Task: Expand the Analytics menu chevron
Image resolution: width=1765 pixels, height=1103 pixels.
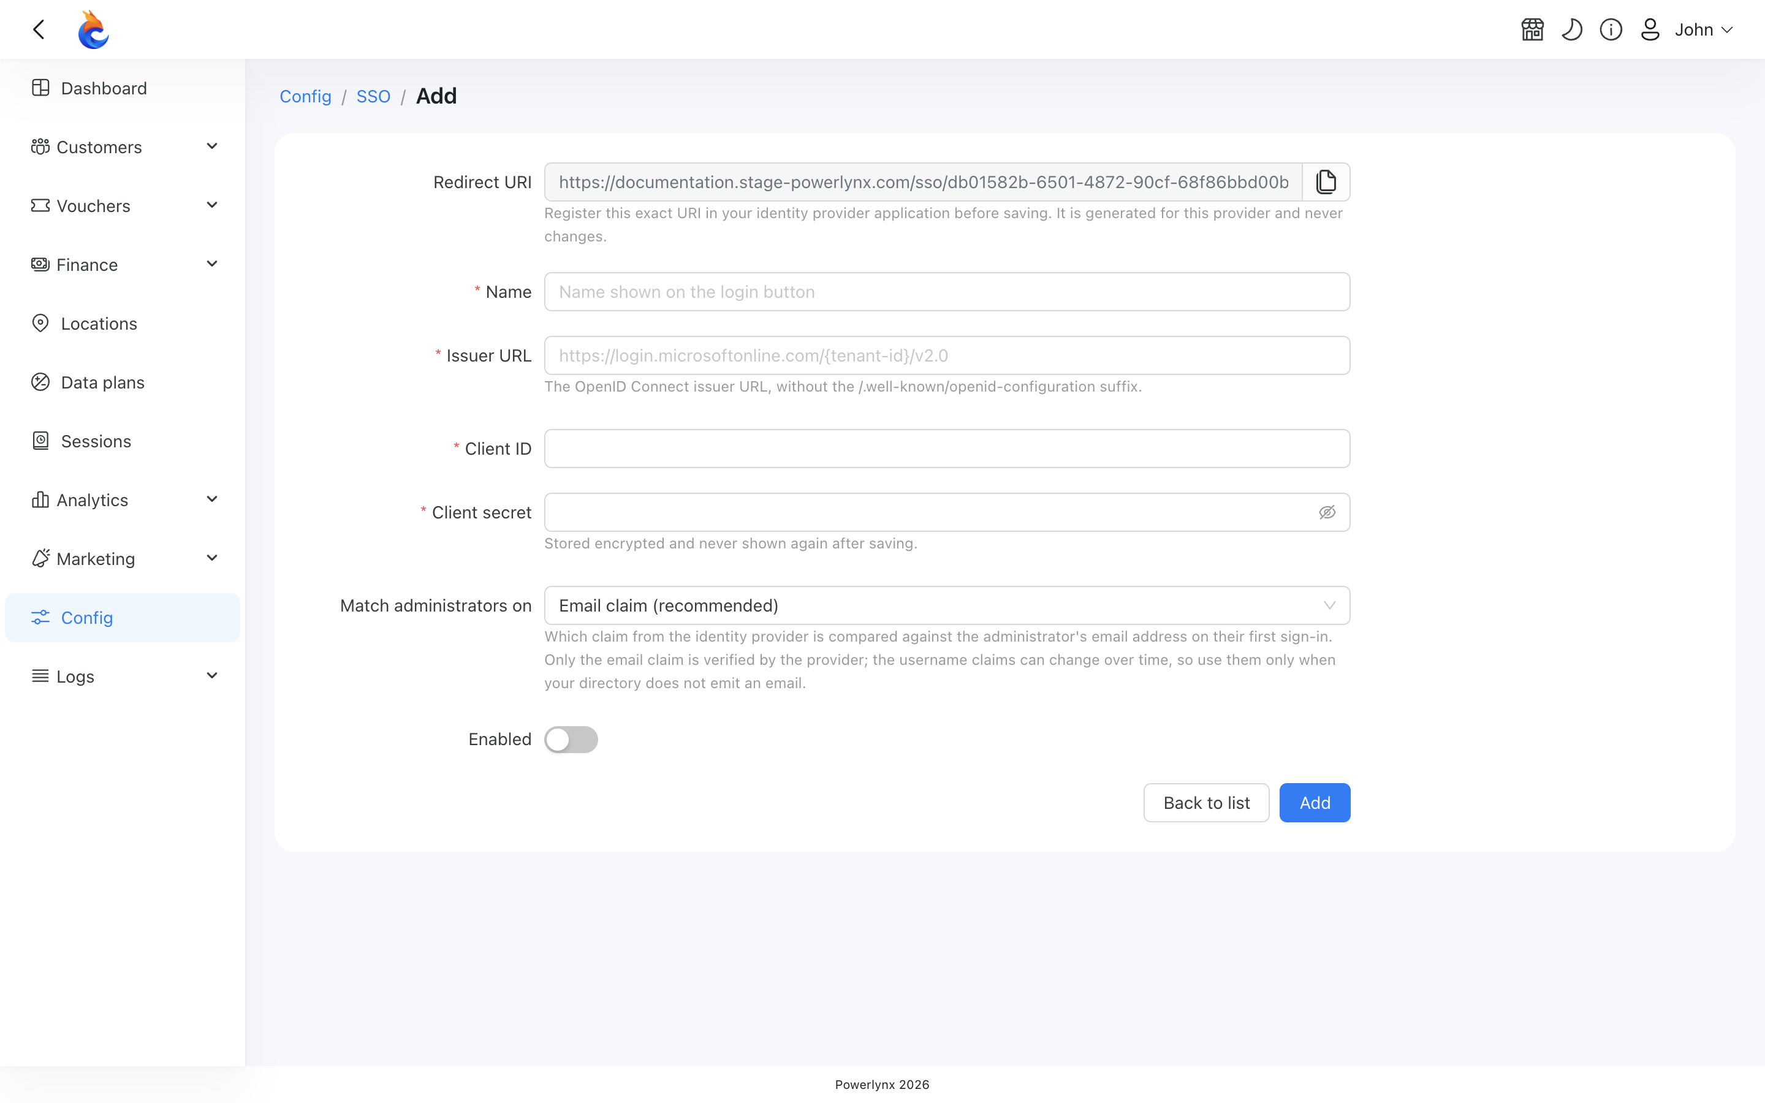Action: [x=212, y=499]
